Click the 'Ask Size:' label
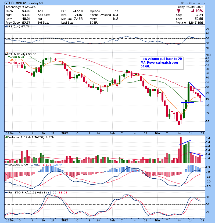This screenshot has height=223, width=215. click(44, 15)
